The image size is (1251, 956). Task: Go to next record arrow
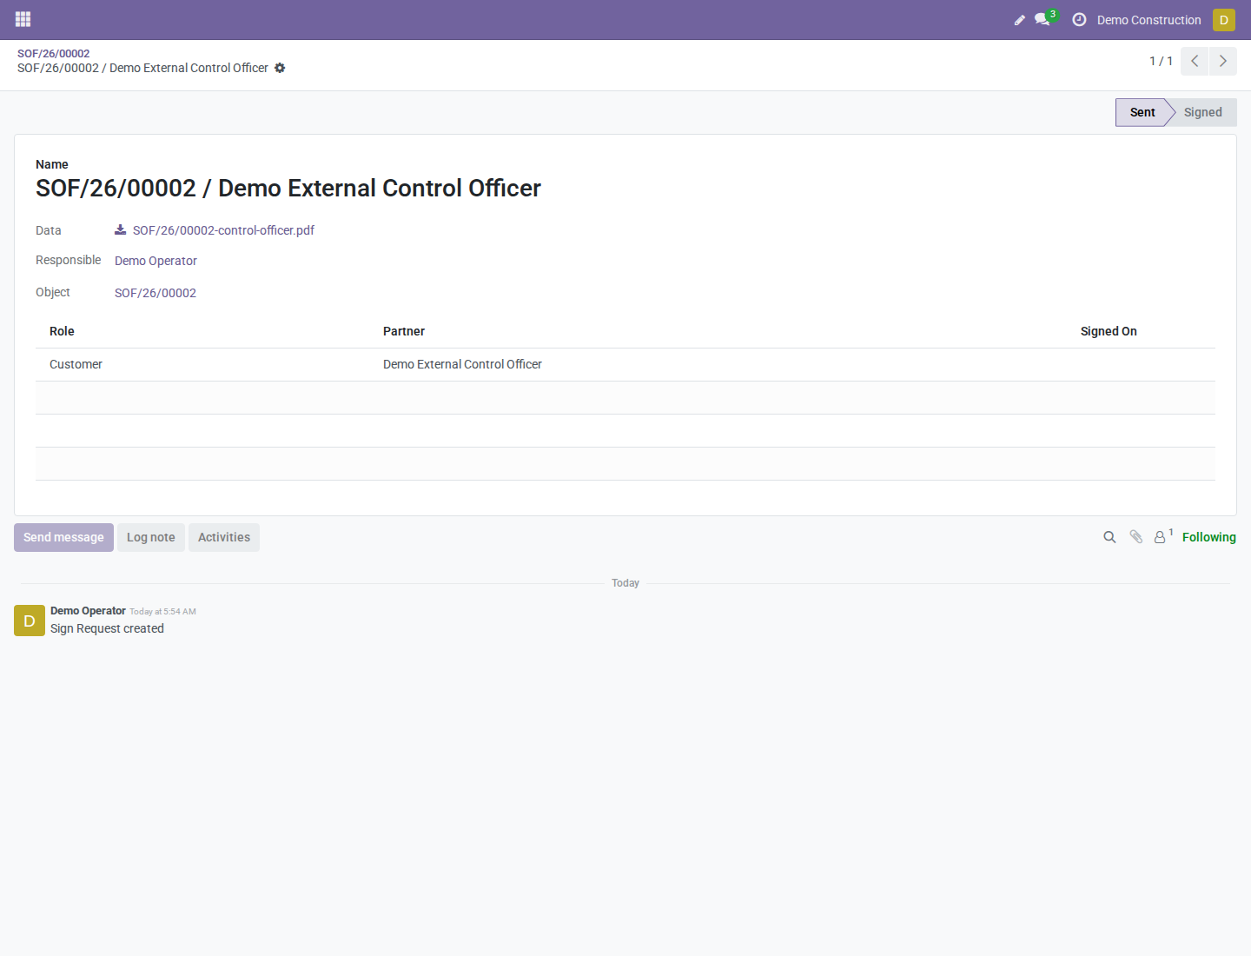(1223, 61)
